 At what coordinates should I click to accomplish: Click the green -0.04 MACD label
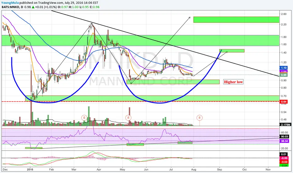click(x=284, y=165)
